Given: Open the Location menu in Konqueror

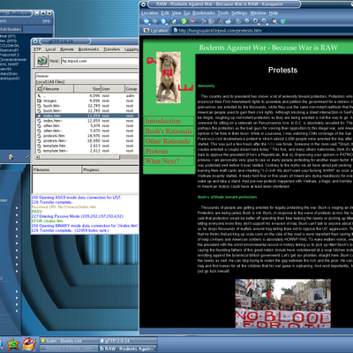Looking at the screenshot, I should [x=150, y=13].
